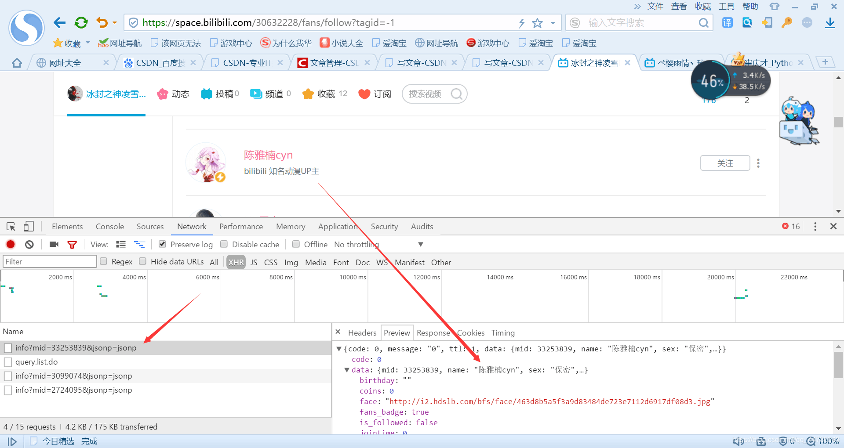Open DevTools more options menu
Screen dimensions: 844x448
(815, 227)
